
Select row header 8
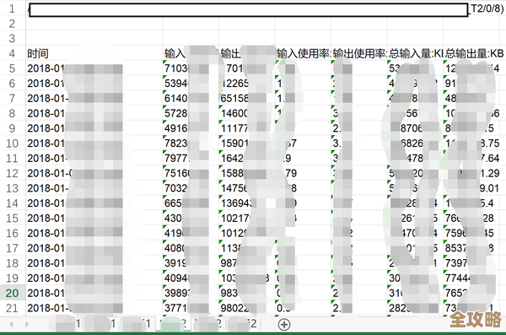(x=13, y=113)
